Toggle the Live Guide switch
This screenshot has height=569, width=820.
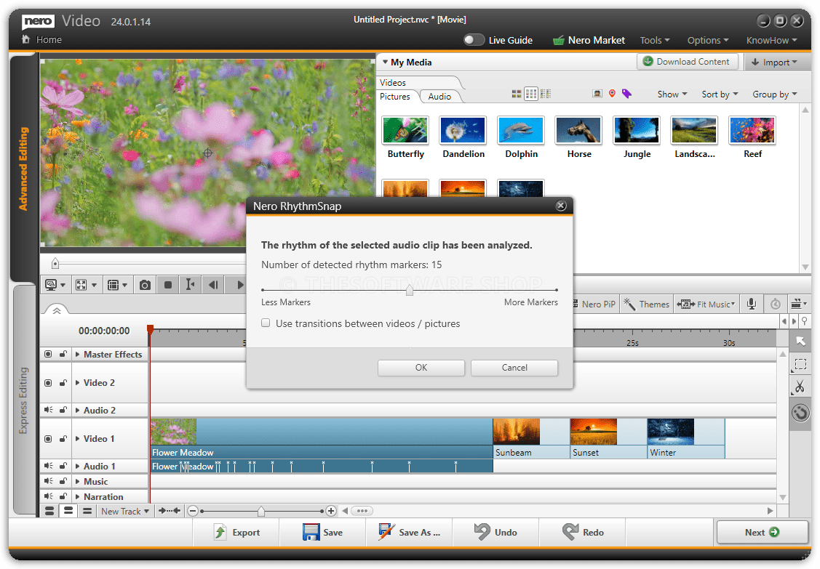coord(474,40)
